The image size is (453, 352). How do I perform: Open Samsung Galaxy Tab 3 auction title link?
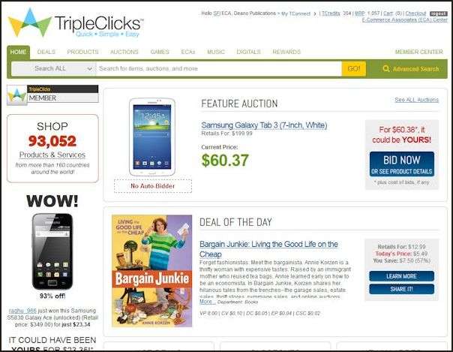point(264,125)
